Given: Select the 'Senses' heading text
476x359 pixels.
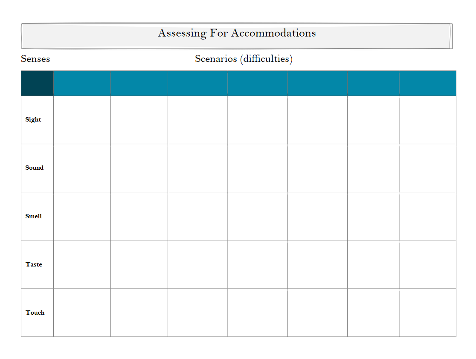Looking at the screenshot, I should 35,59.
